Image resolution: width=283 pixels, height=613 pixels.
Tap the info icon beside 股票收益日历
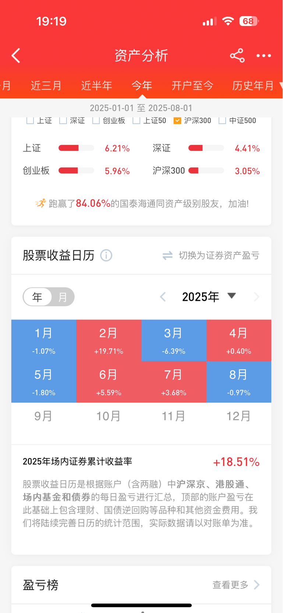tap(106, 255)
